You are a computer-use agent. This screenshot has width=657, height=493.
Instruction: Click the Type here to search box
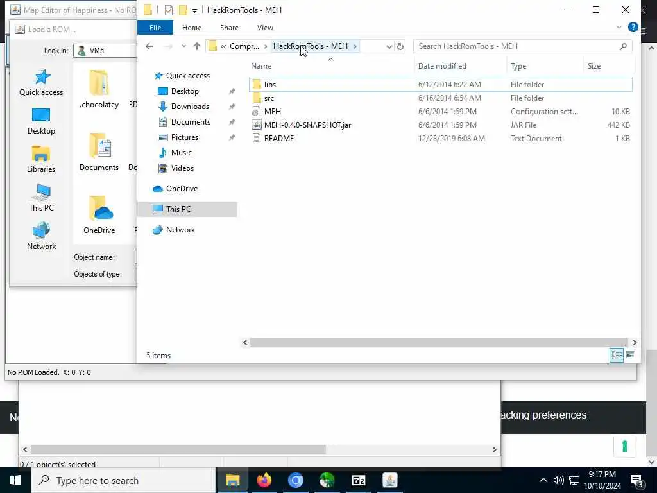[123, 480]
